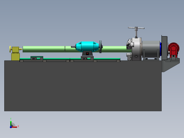
Task: Select the silver chuck body
Action: [137, 49]
